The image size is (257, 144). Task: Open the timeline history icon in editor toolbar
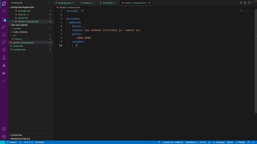coord(241,3)
